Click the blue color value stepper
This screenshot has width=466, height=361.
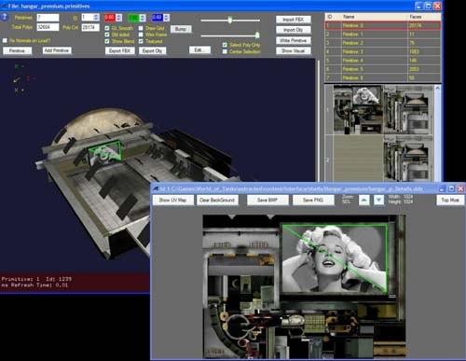[166, 18]
